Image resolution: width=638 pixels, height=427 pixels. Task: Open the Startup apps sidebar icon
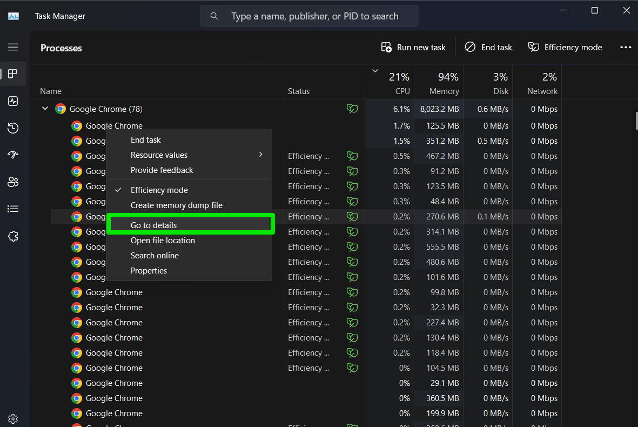pyautogui.click(x=13, y=155)
